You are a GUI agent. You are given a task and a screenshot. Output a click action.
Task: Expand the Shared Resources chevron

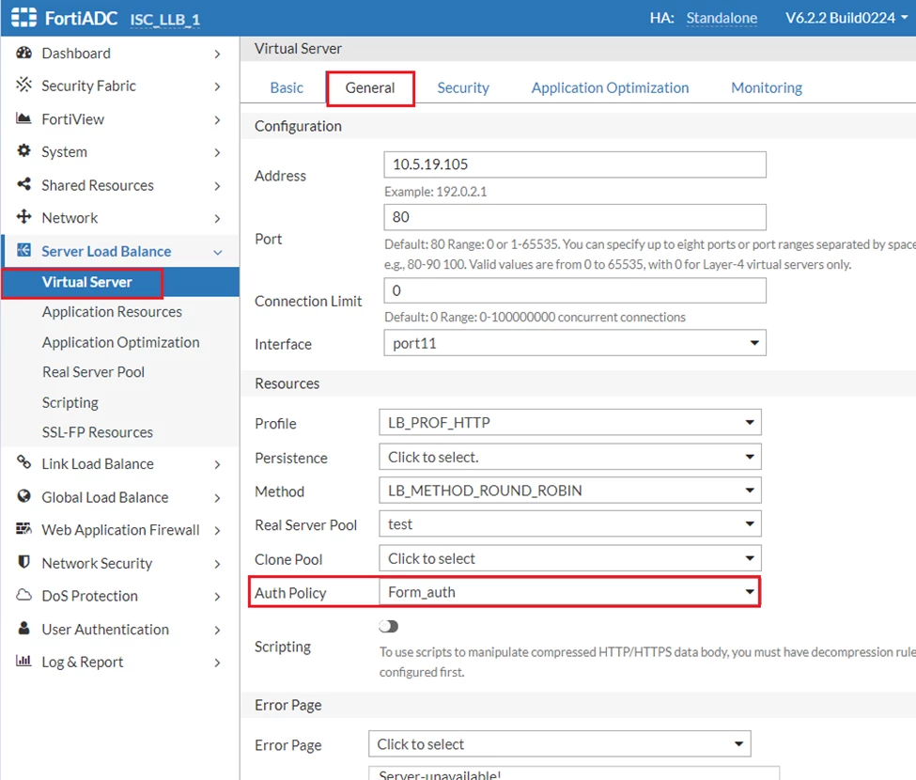click(217, 186)
